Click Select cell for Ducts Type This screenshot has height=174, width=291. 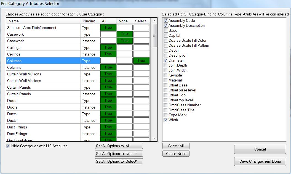coord(141,114)
